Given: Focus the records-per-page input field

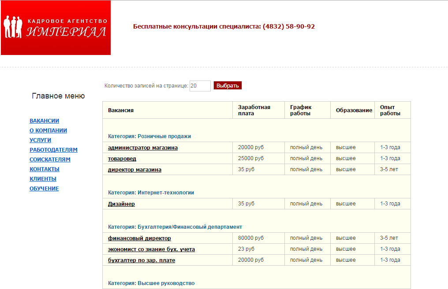Looking at the screenshot, I should click(200, 86).
